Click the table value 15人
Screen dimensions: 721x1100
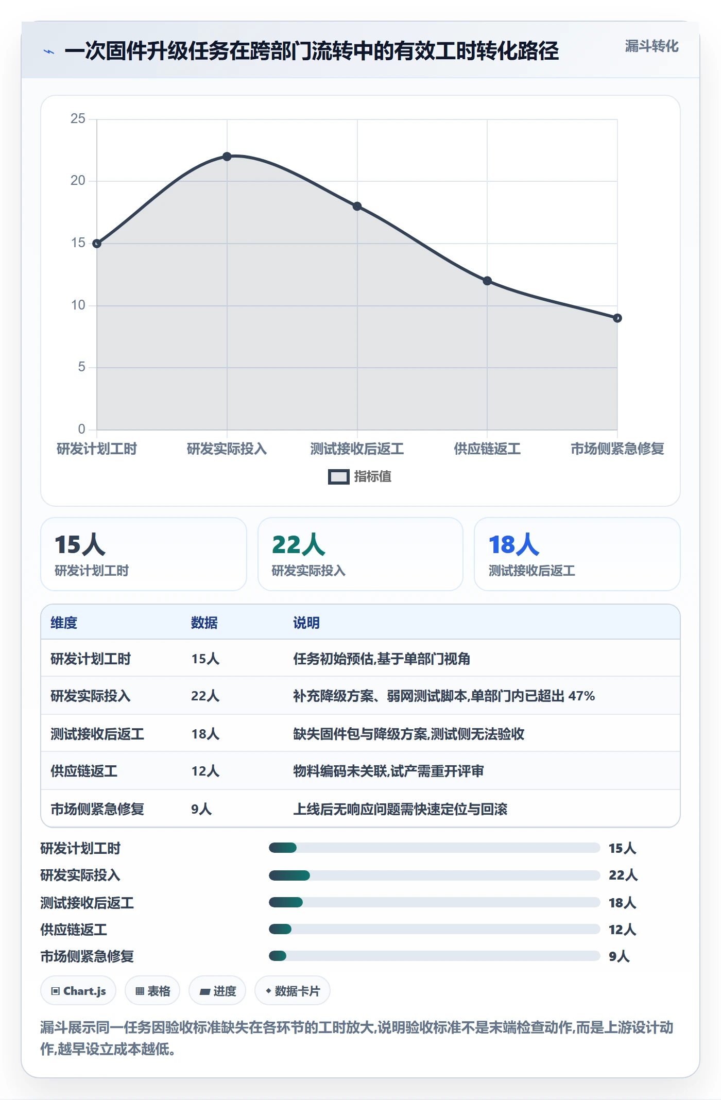[x=205, y=659]
